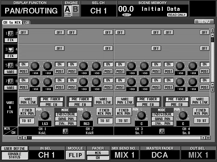
Task: Open the MENU
Action: click(204, 22)
